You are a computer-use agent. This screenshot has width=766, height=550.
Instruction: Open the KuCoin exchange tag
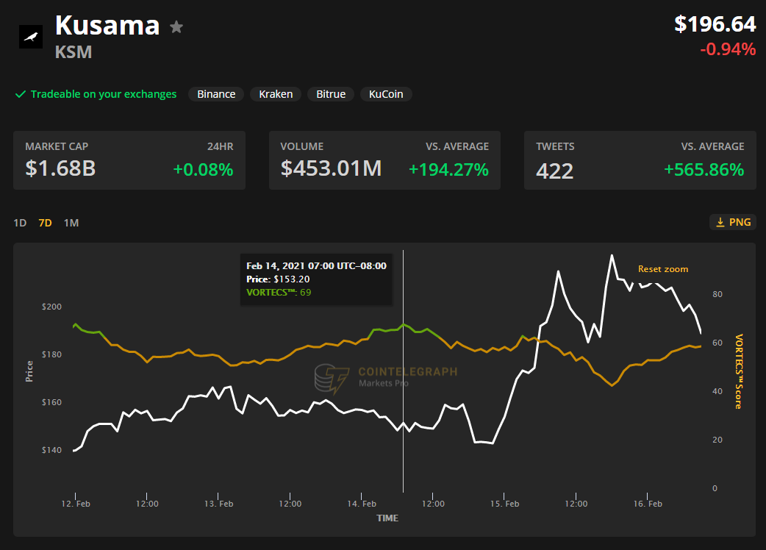(386, 94)
